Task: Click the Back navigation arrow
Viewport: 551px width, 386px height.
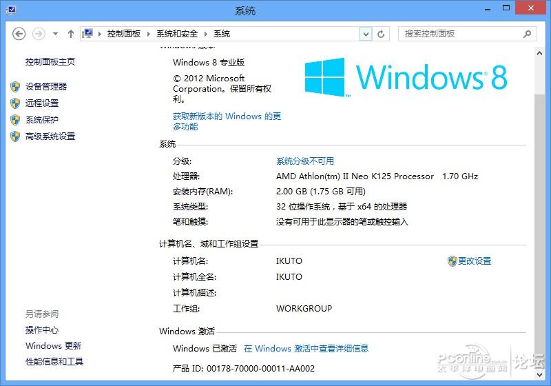Action: pos(19,34)
